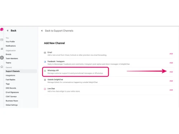179x134 pixels.
Task: Click the 'Manage tickets for conversations' description
Action: pos(73,82)
